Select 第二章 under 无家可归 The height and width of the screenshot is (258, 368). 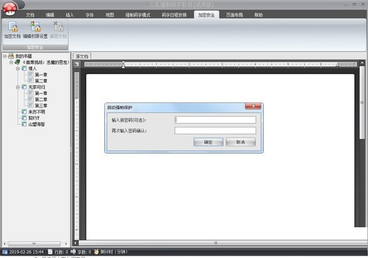pyautogui.click(x=41, y=100)
